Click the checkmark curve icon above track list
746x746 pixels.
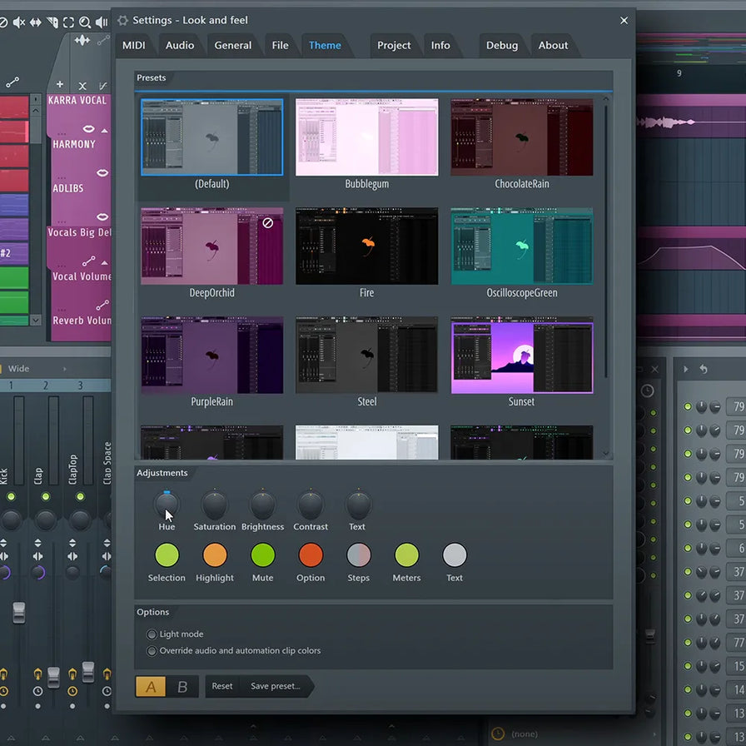tap(102, 86)
